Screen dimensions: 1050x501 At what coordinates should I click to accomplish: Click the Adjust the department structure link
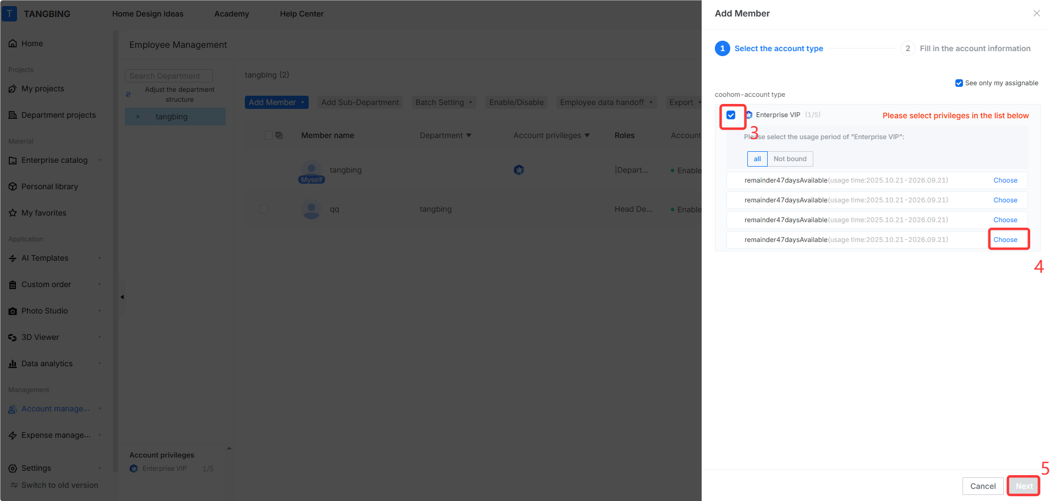pos(179,95)
